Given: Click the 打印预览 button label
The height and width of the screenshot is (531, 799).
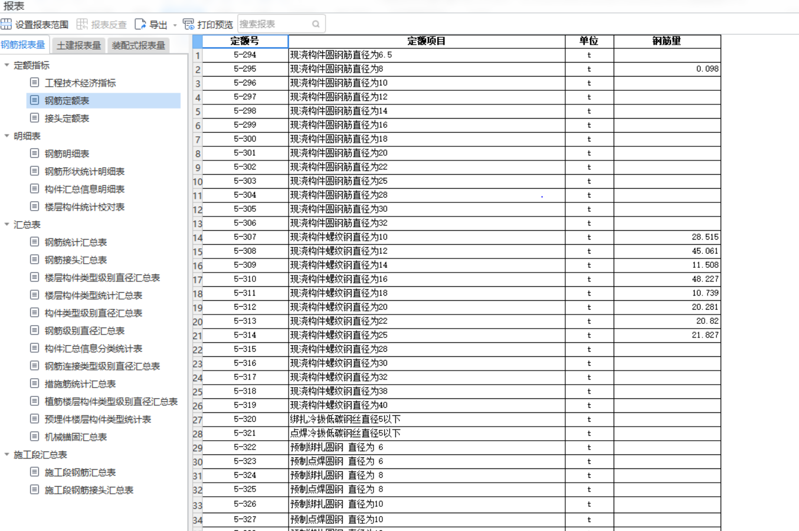Looking at the screenshot, I should 215,25.
